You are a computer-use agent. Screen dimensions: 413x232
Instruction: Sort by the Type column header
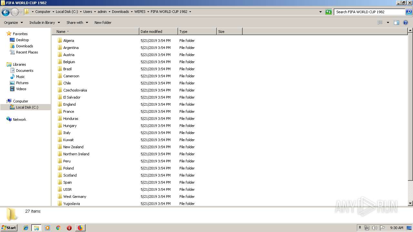pos(197,32)
